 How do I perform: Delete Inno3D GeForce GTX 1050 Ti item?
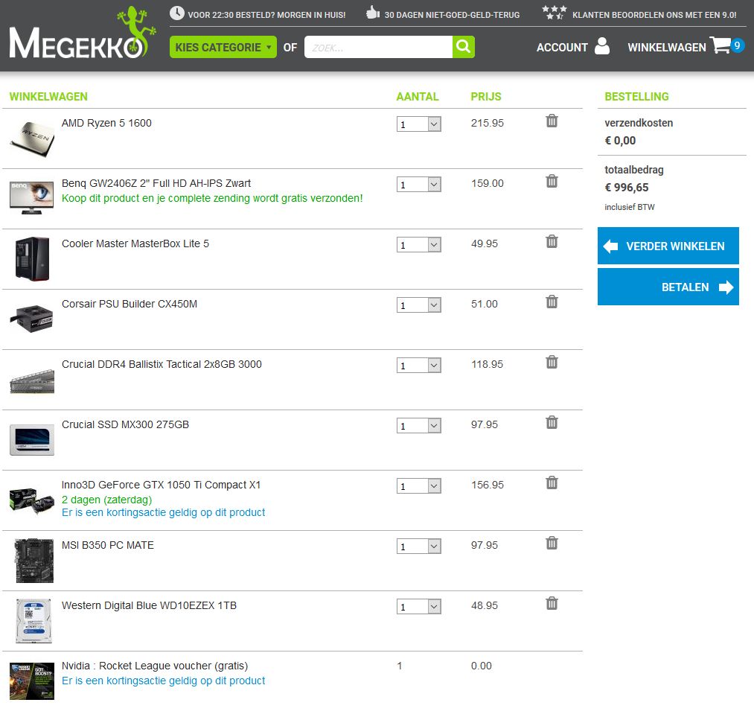552,482
